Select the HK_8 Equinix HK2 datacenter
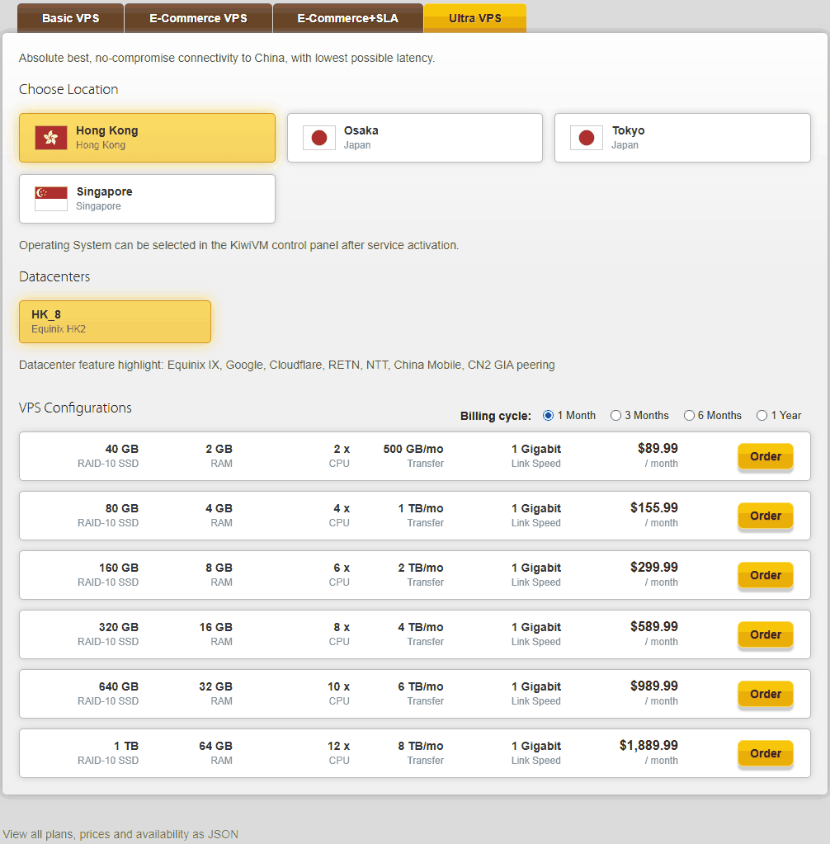 (115, 322)
